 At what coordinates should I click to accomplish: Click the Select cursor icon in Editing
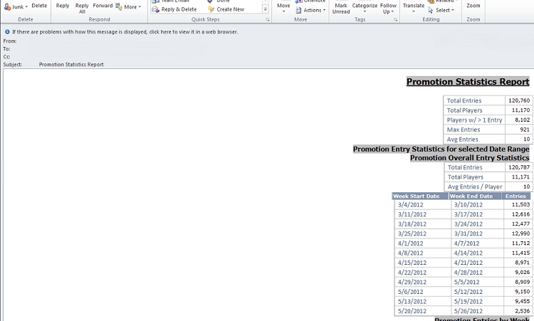[431, 10]
